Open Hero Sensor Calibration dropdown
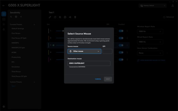Viewport: 178px width, 111px height. 150,53
